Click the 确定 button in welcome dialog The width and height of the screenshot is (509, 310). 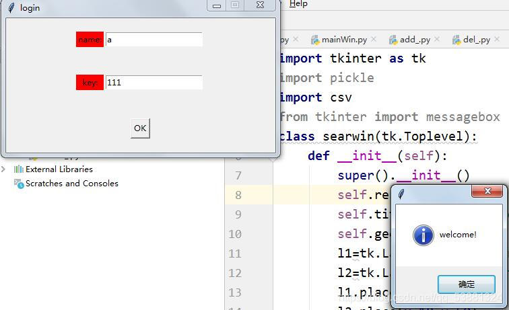coord(467,284)
